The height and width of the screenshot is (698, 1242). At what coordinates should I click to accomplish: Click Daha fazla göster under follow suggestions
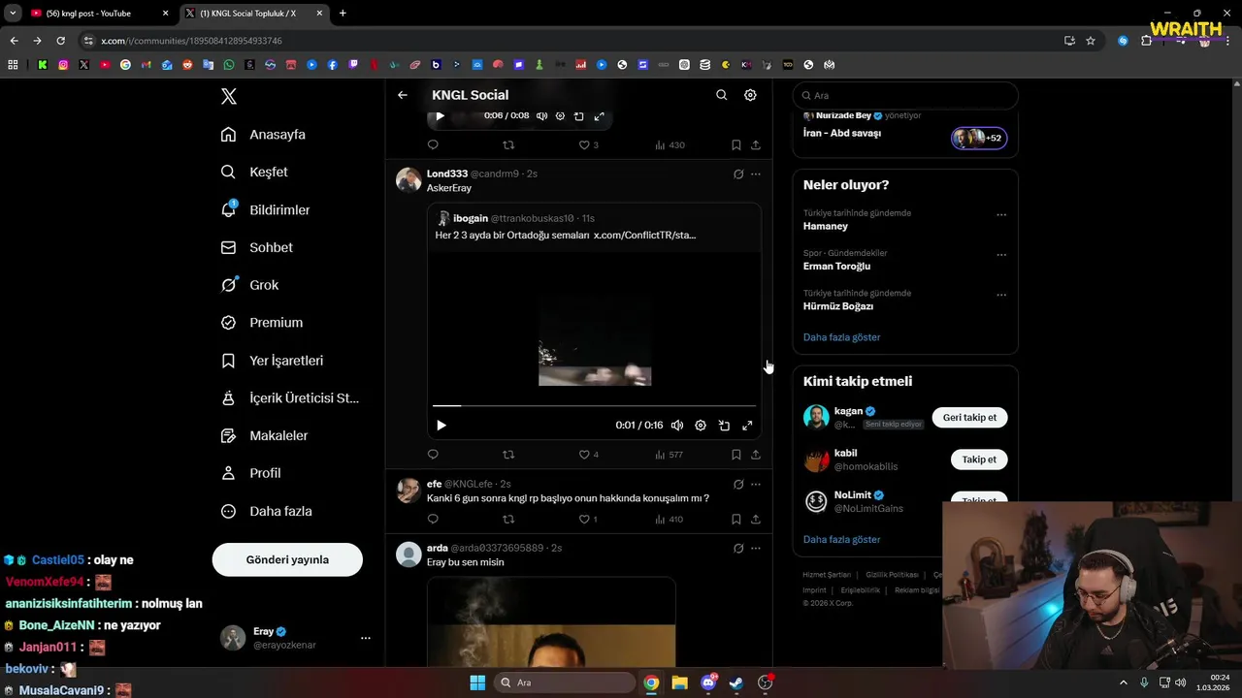point(841,539)
